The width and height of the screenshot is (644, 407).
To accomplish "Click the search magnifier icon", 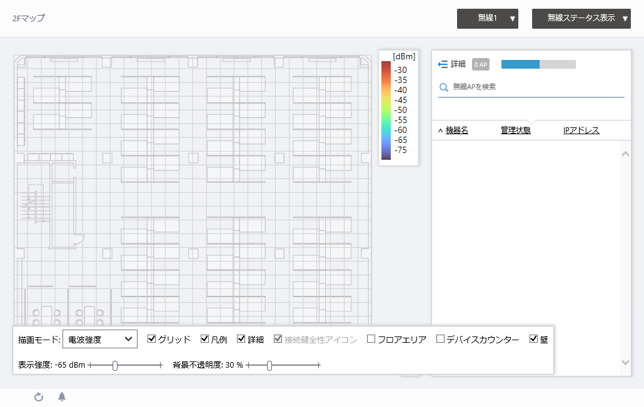I will pyautogui.click(x=443, y=87).
